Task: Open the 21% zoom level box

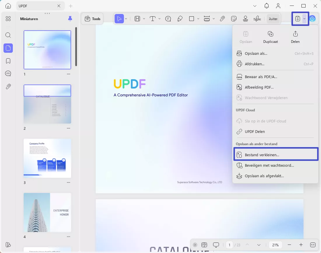Action: [275, 245]
